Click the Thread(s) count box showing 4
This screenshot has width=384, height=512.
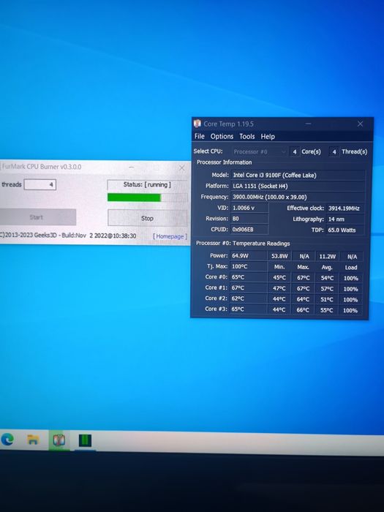[x=334, y=152]
